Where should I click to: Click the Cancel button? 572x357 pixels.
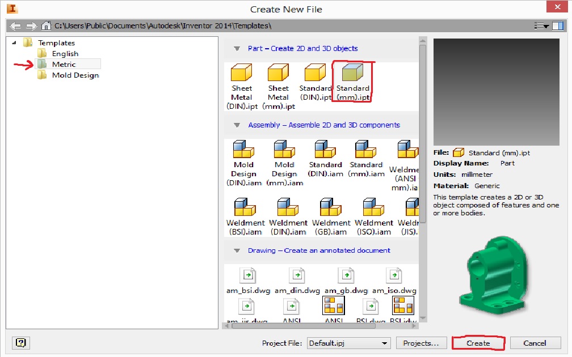[535, 343]
